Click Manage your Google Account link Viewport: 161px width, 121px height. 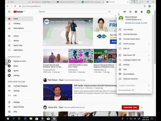pyautogui.click(x=136, y=23)
